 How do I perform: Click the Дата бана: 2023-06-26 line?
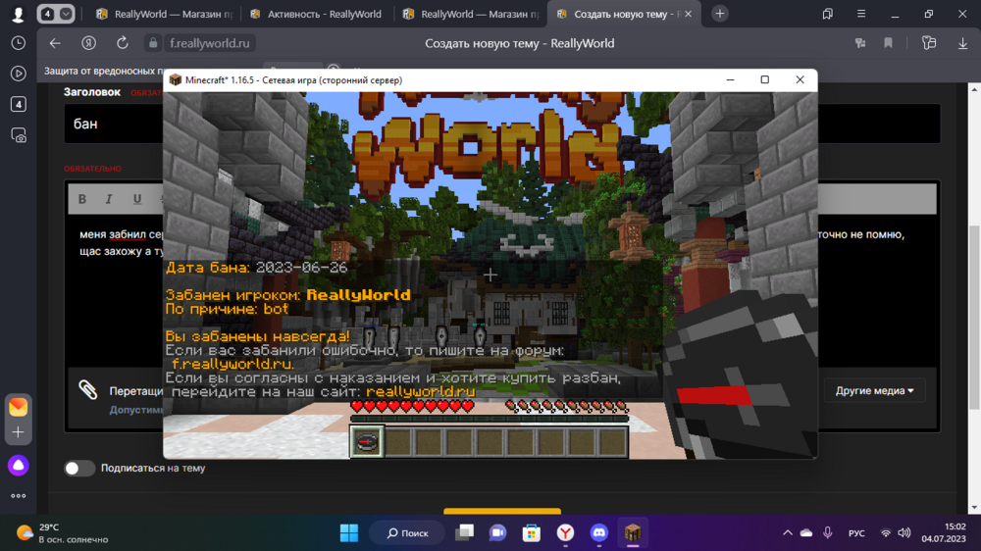pyautogui.click(x=256, y=268)
